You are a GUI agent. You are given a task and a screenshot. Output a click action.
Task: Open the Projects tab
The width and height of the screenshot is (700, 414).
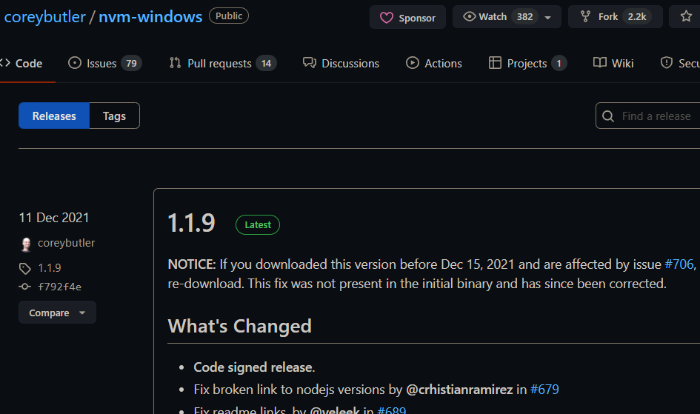coord(527,64)
